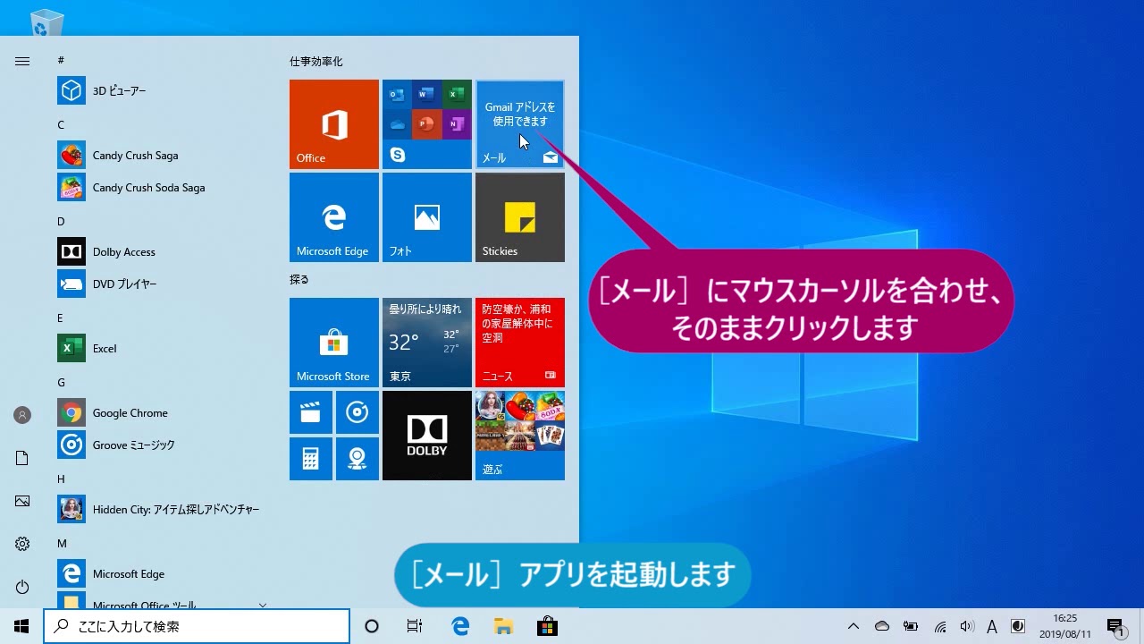Launch Edge from the taskbar

460,626
